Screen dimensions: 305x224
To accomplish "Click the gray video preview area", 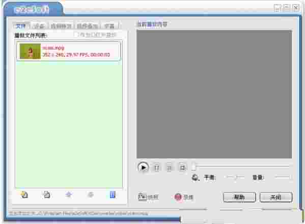I will tap(214, 94).
